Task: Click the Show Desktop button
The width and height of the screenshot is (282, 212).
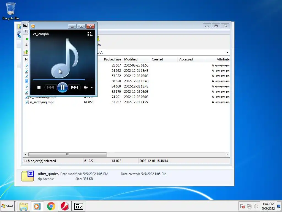Action: pyautogui.click(x=279, y=206)
